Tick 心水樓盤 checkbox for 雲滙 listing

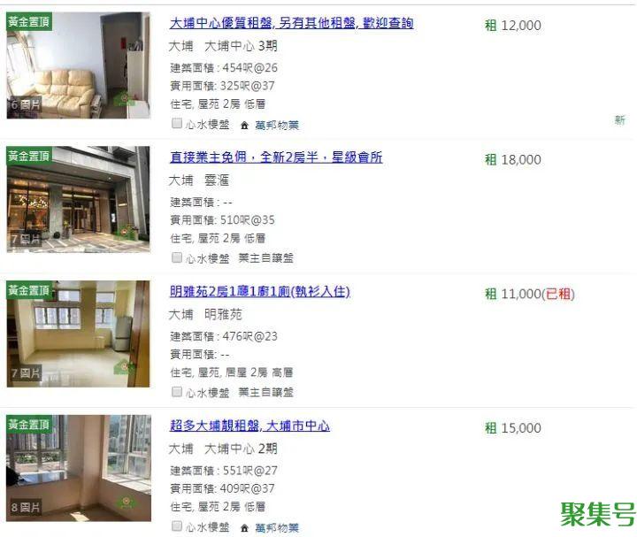177,257
